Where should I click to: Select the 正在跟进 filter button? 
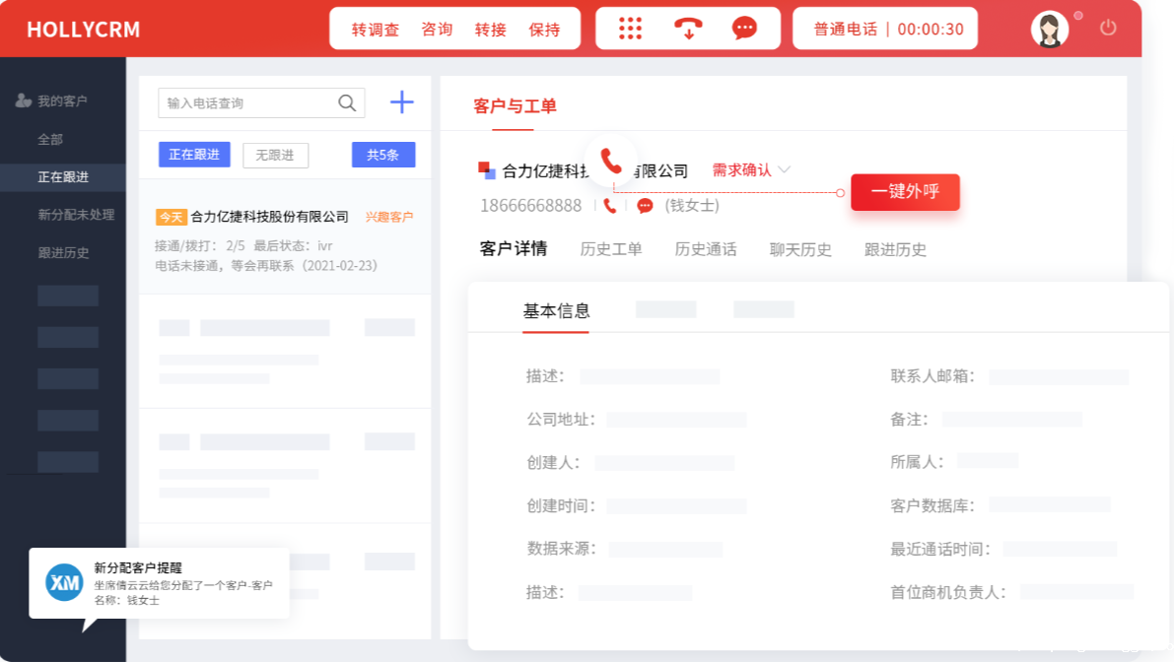[x=194, y=155]
